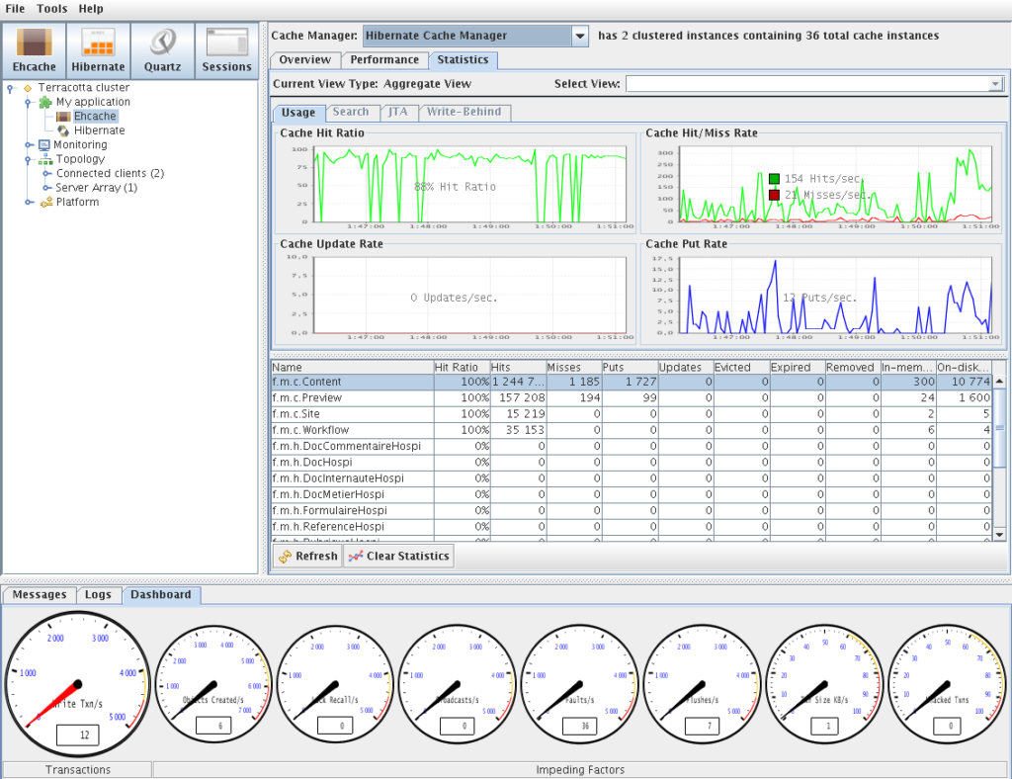Click the Refresh button
The image size is (1012, 779).
308,557
